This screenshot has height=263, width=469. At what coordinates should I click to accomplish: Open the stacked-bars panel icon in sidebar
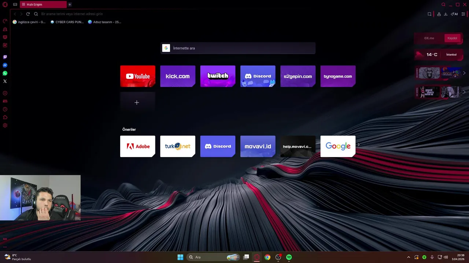click(x=5, y=101)
